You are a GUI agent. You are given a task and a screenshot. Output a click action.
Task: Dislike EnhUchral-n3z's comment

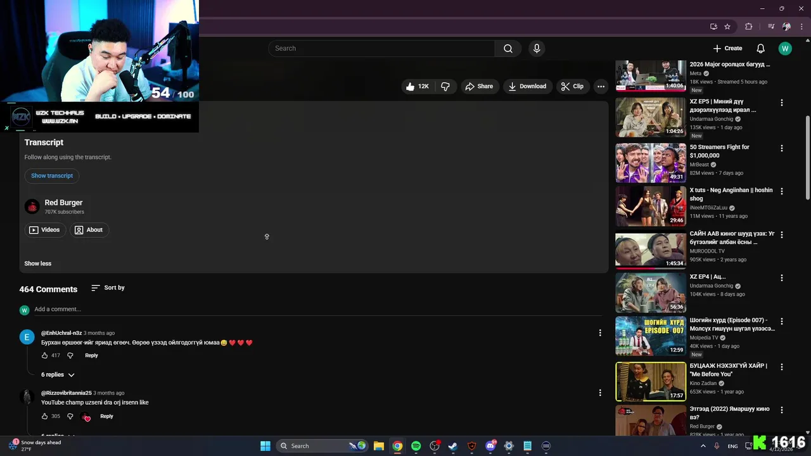70,355
